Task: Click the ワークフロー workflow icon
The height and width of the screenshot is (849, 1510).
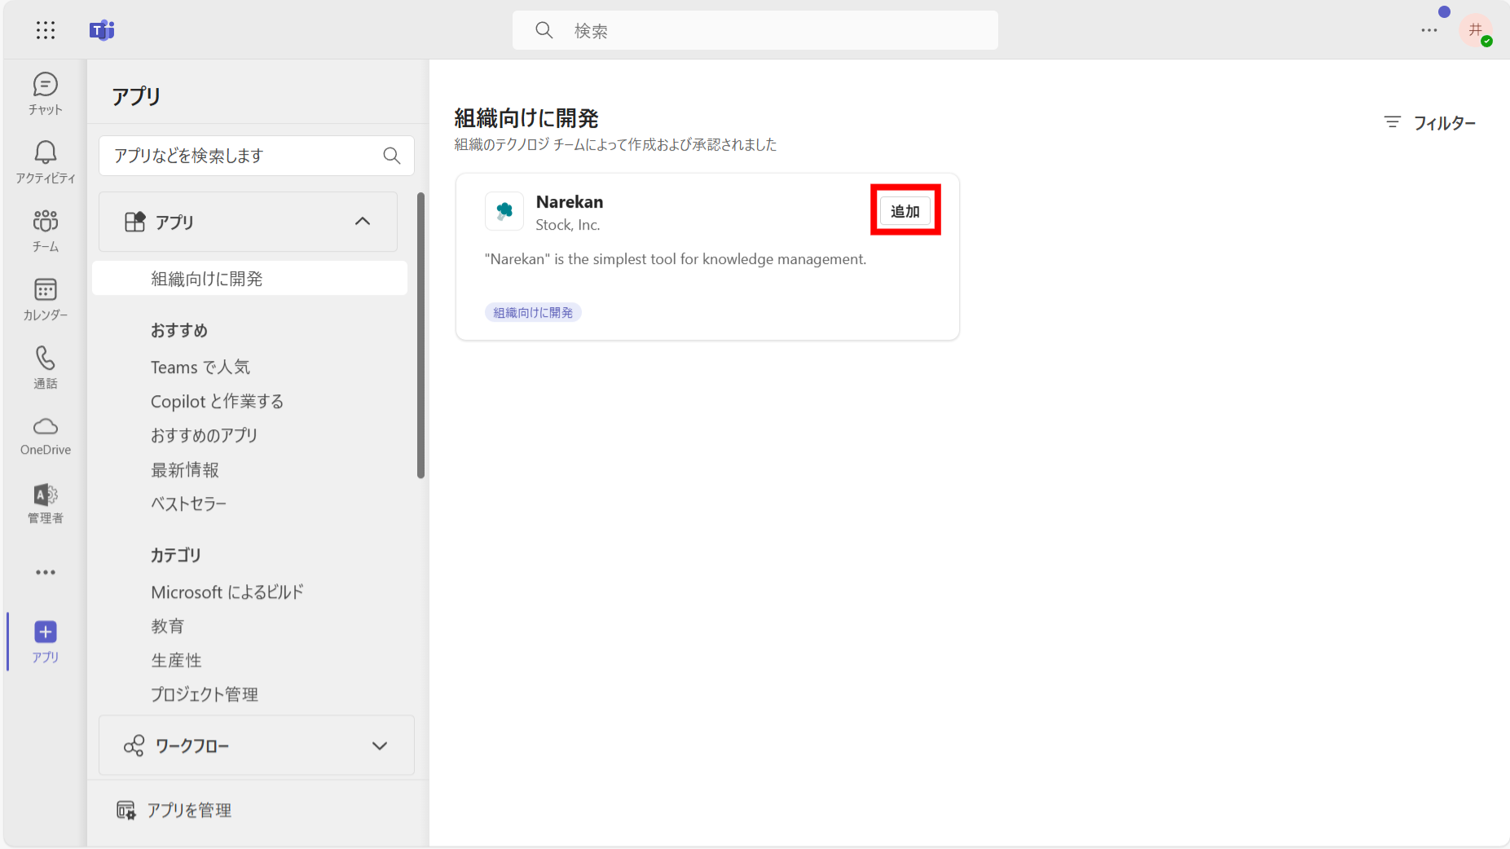Action: [x=134, y=746]
